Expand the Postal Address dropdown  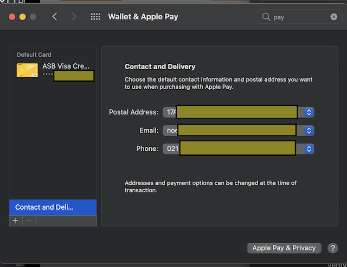click(309, 112)
